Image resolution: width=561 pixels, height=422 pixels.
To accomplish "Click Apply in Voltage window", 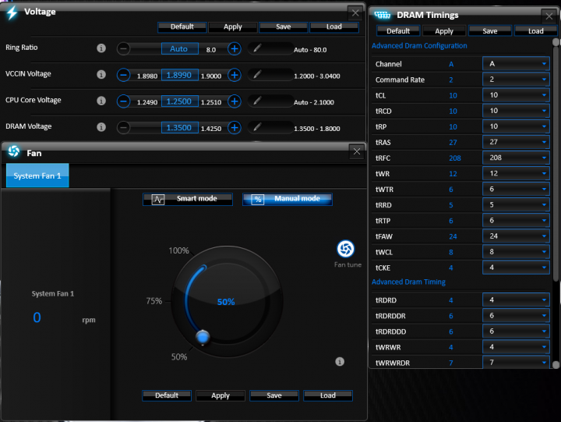I will [233, 27].
